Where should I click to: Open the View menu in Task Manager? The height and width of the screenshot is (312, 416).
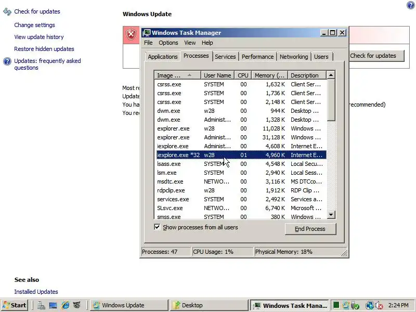[190, 43]
